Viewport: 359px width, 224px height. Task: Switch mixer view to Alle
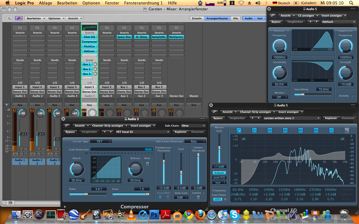point(235,18)
